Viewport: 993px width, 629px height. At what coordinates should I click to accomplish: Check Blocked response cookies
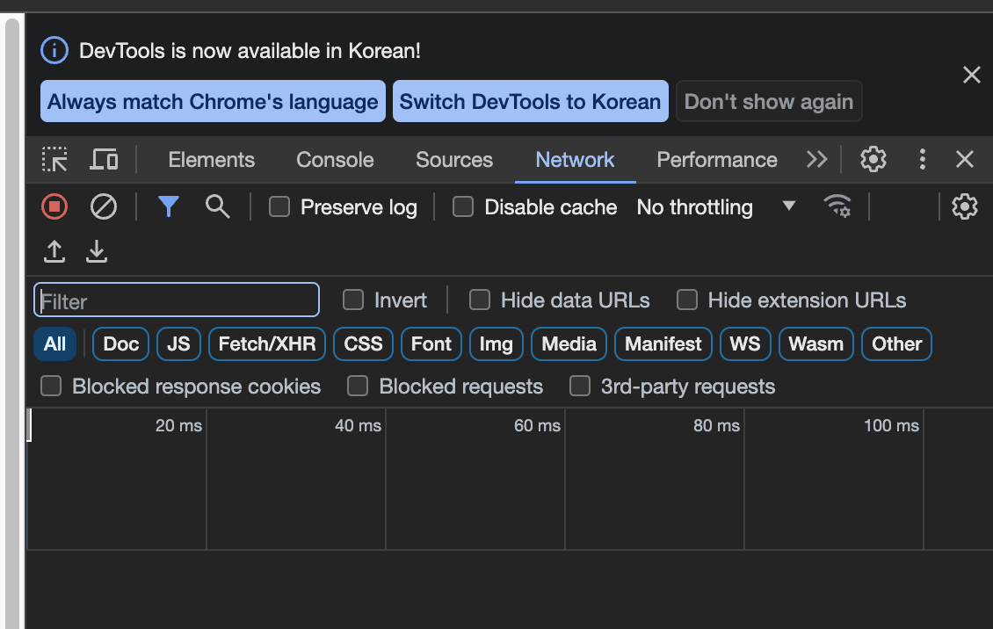tap(51, 386)
